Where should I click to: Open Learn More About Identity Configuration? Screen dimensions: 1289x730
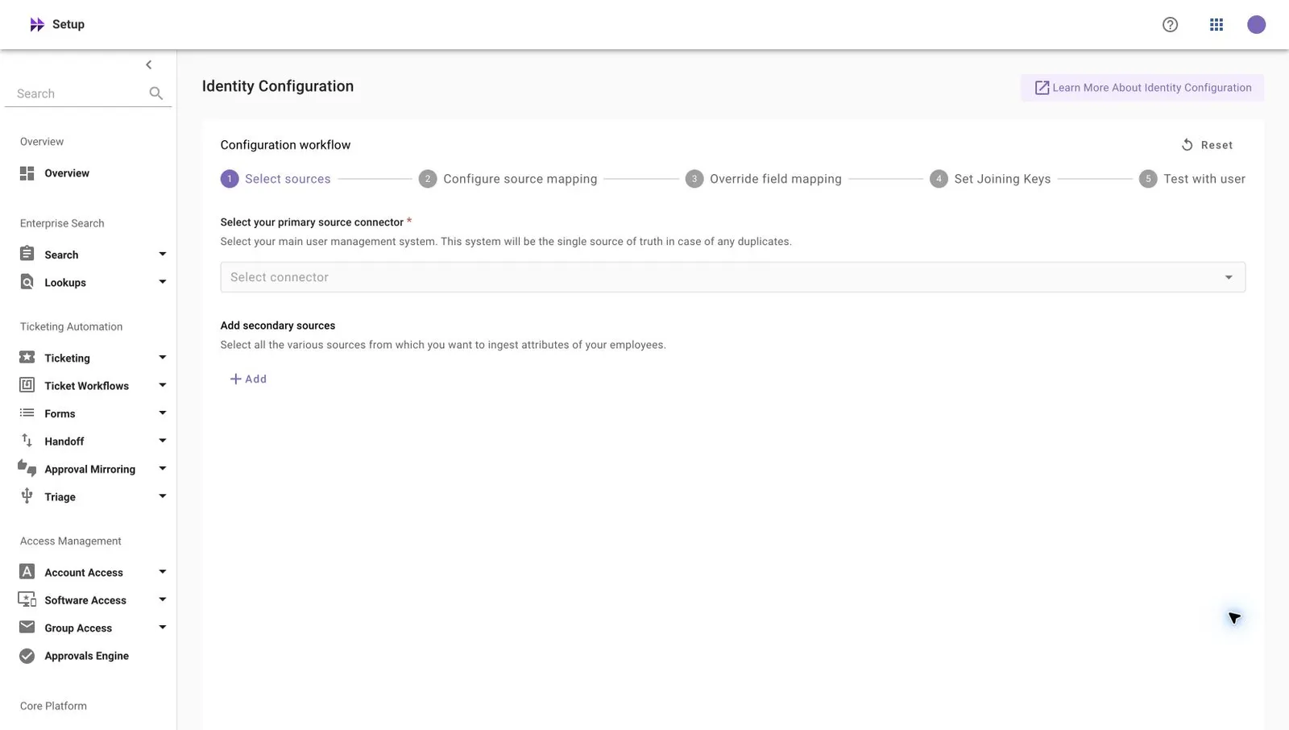click(1142, 88)
